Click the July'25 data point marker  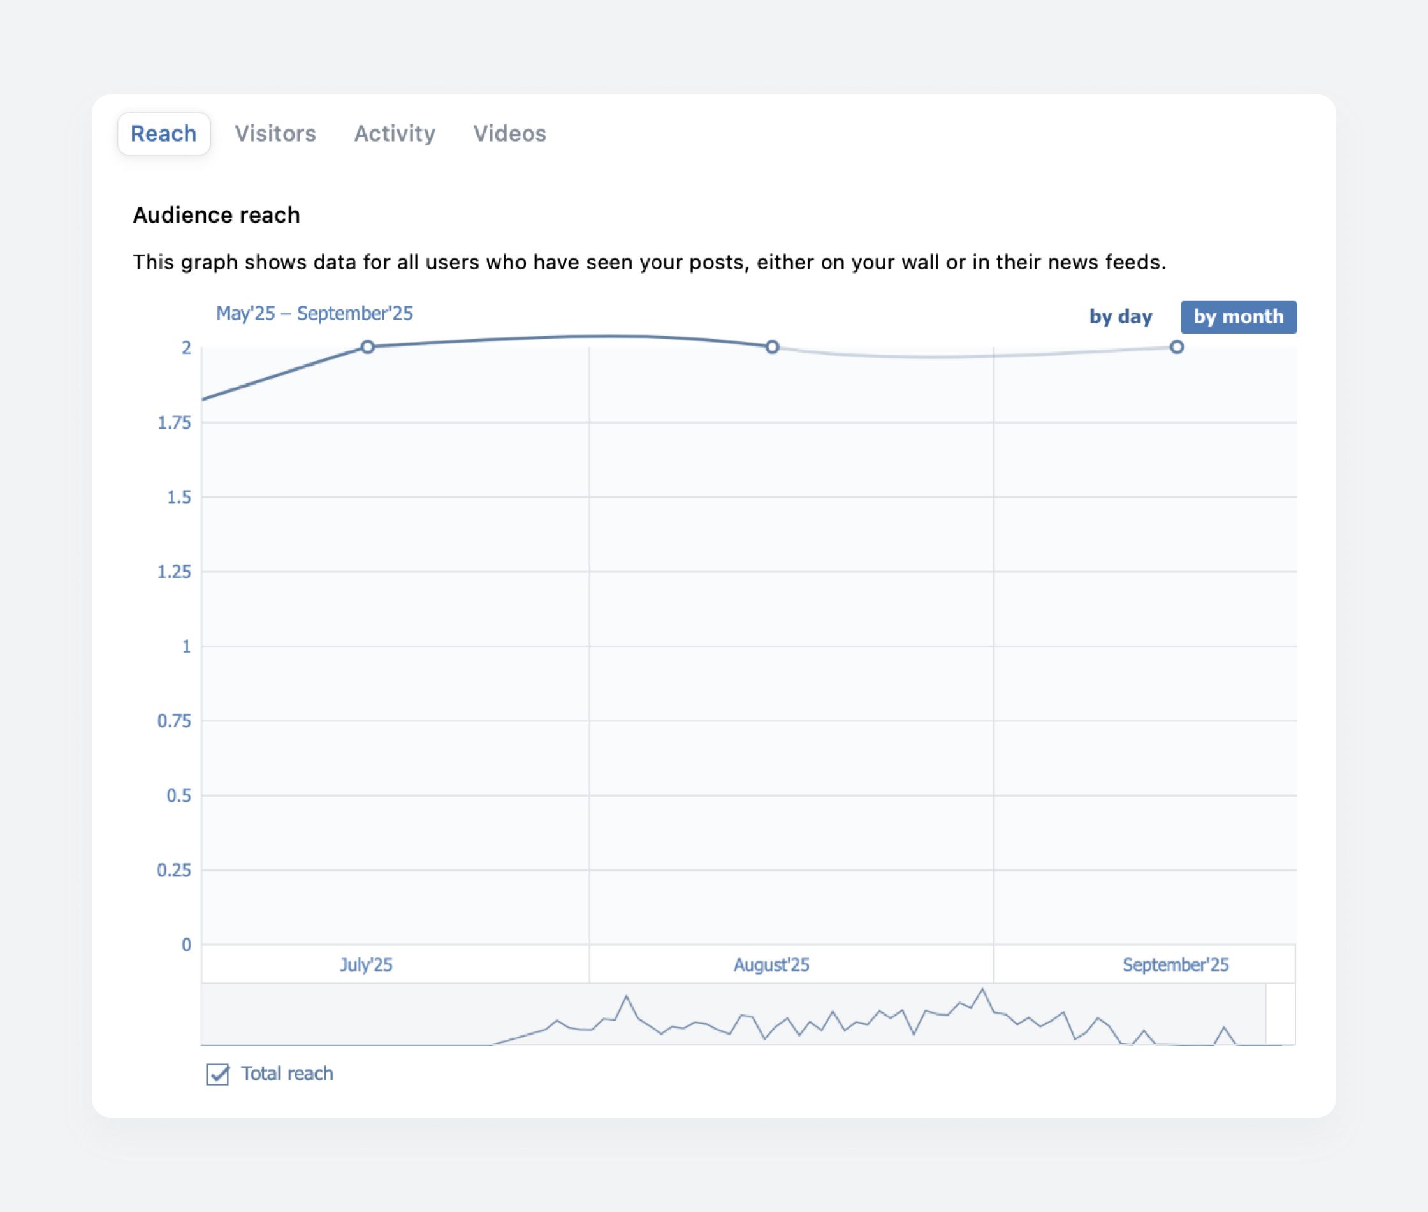click(367, 347)
